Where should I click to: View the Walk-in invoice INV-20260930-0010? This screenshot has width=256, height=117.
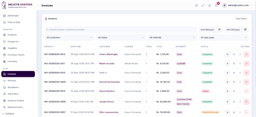click(x=227, y=73)
